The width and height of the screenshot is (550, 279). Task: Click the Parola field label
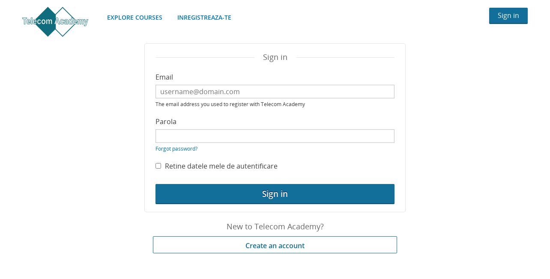(x=166, y=122)
